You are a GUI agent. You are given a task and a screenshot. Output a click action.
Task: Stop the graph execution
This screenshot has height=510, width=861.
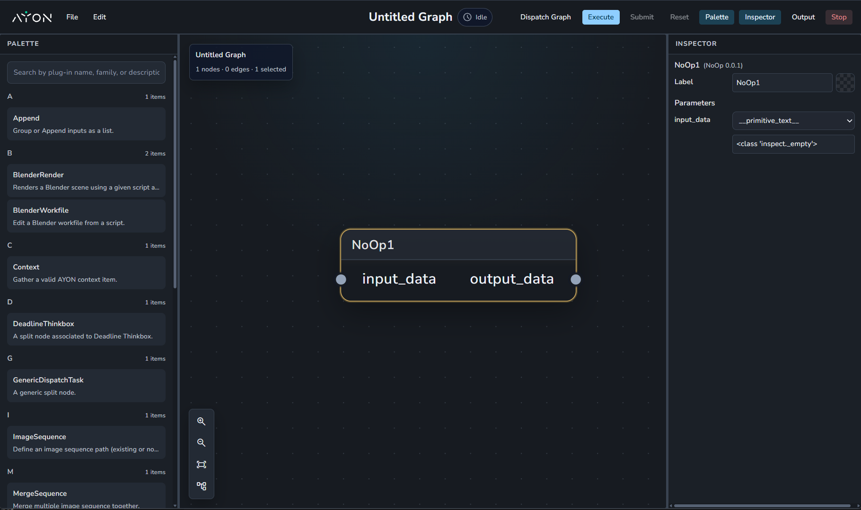coord(839,17)
